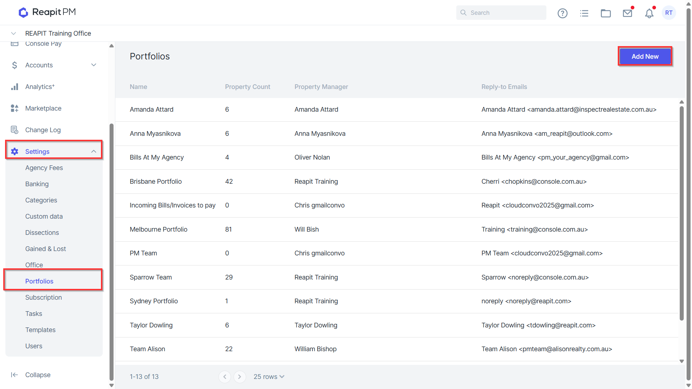This screenshot has height=389, width=692.
Task: Open the 25 rows dropdown
Action: 269,377
